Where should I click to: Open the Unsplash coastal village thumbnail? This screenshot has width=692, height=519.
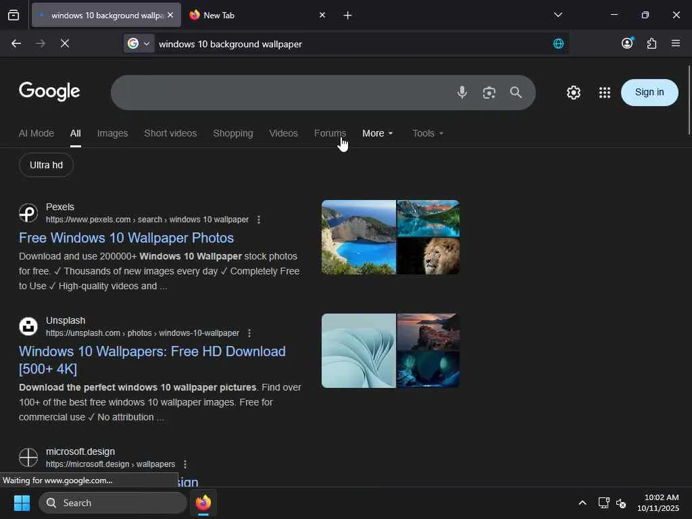tap(428, 332)
